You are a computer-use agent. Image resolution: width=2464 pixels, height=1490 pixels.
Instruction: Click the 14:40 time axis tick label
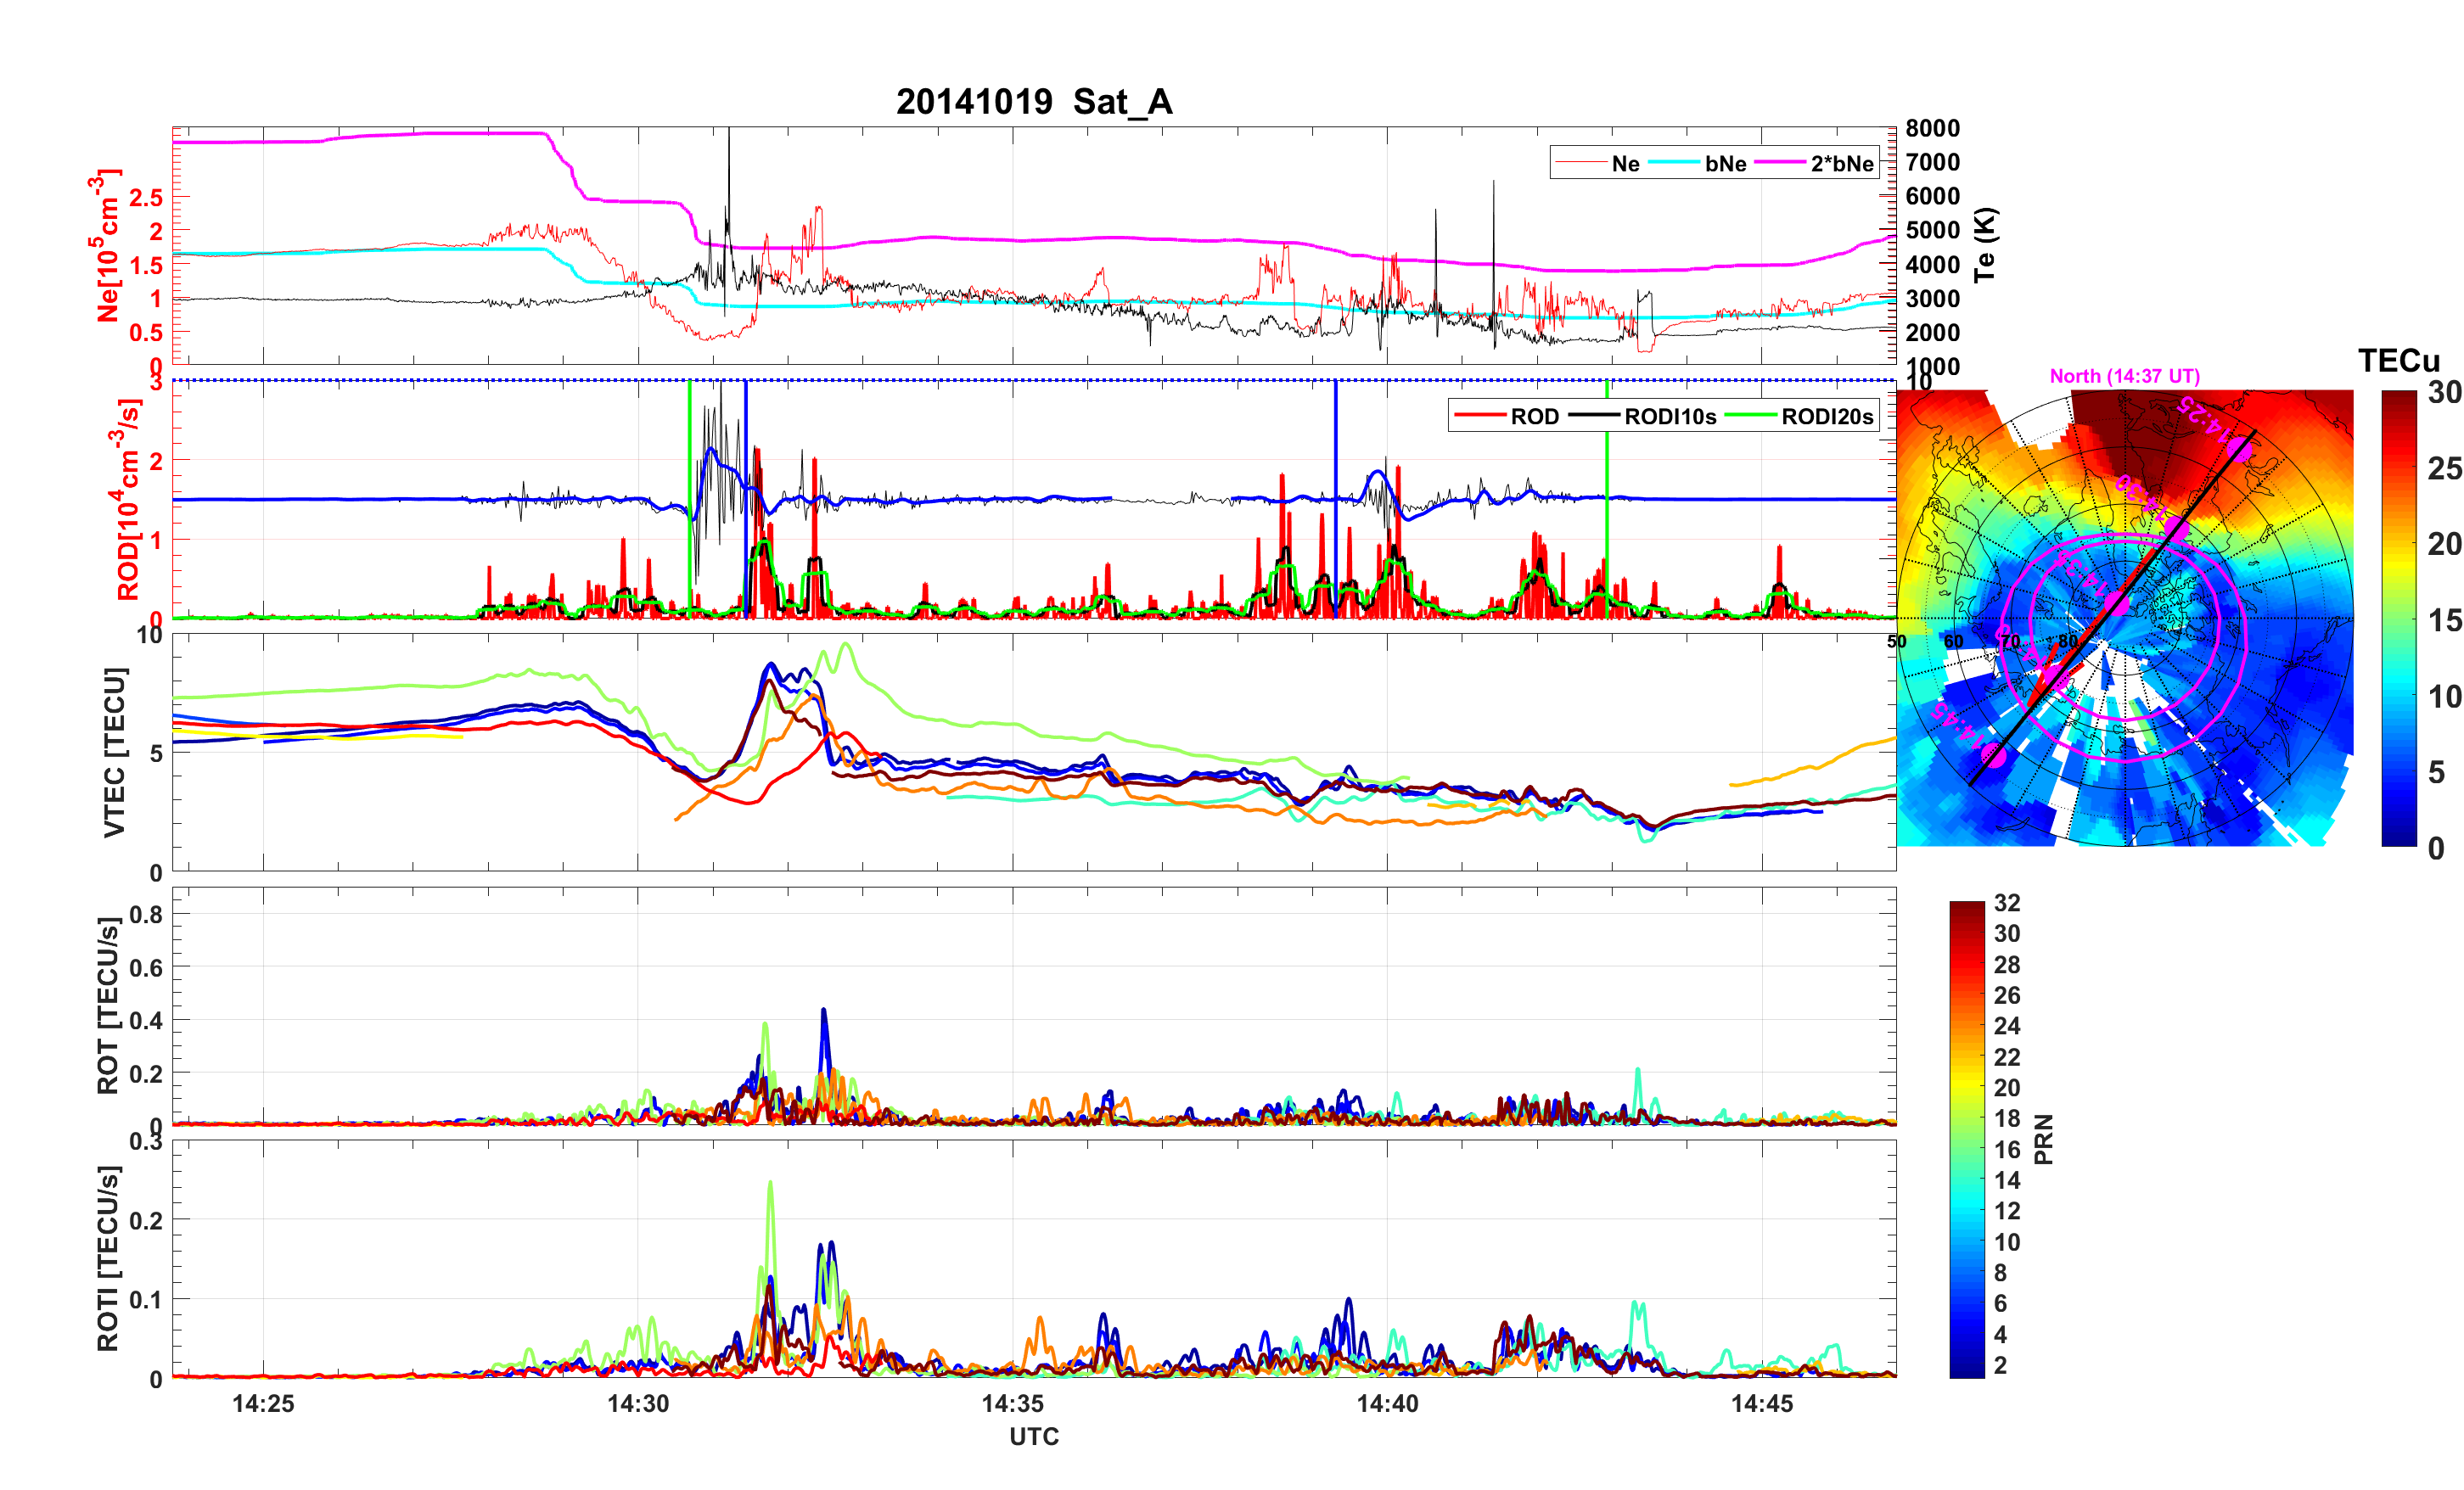click(x=1387, y=1403)
